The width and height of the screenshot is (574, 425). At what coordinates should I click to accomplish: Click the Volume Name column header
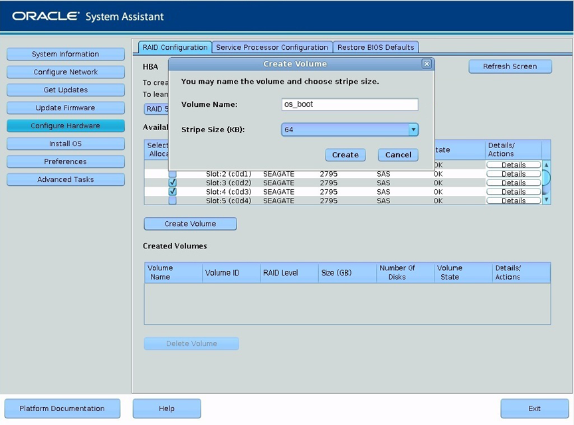pyautogui.click(x=173, y=273)
